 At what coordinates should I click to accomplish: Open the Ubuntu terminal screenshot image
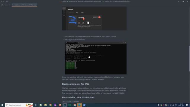pyautogui.click(x=96, y=58)
